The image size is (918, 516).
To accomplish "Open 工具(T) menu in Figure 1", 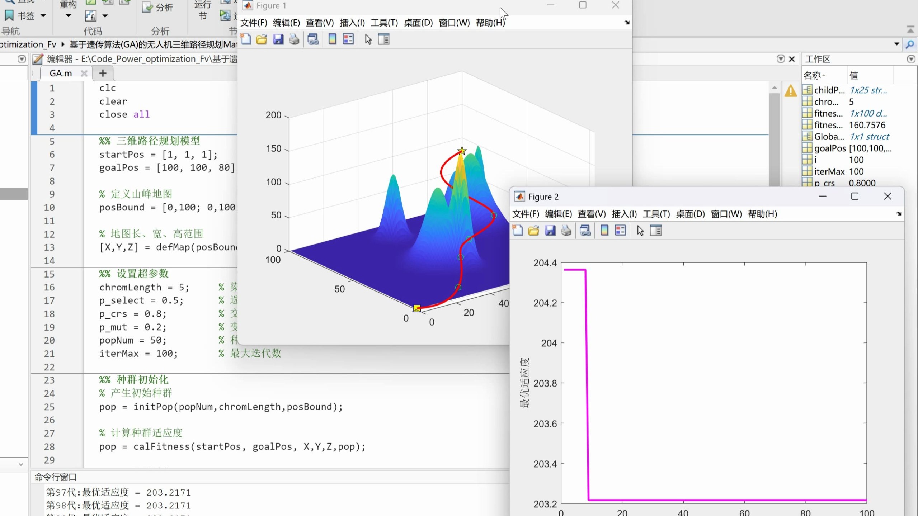I will coord(384,23).
